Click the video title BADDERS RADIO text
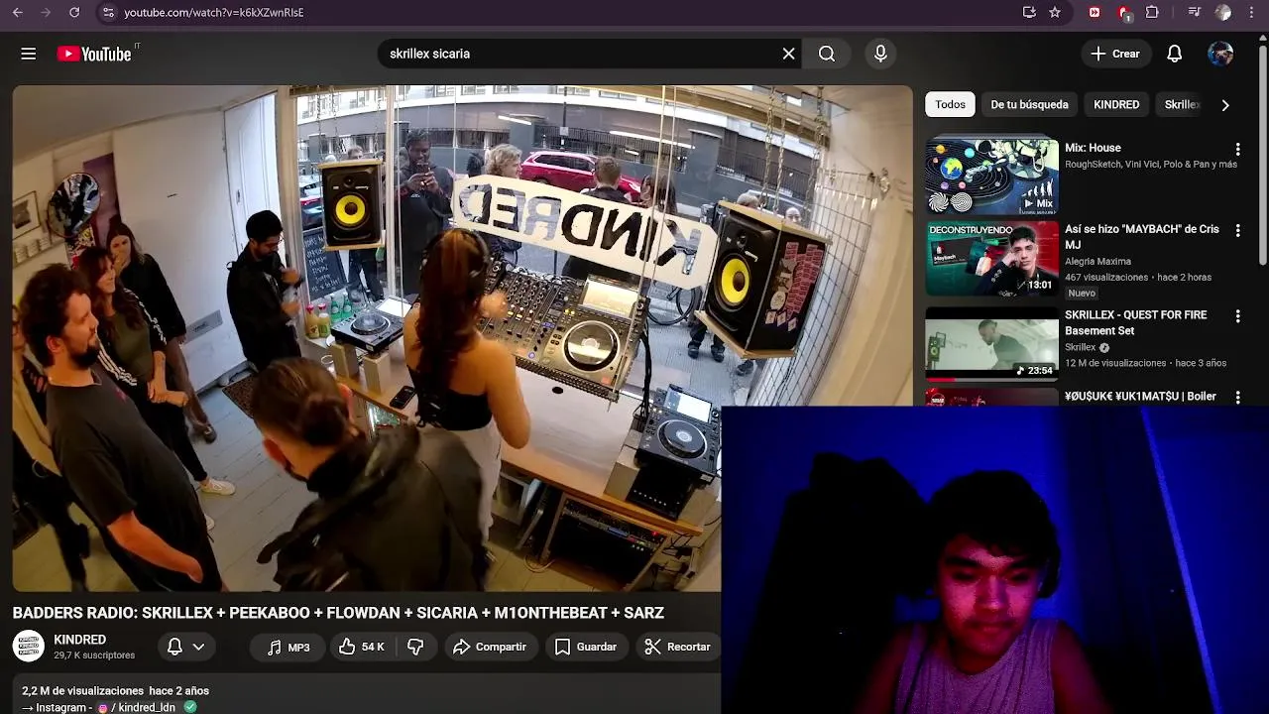The height and width of the screenshot is (714, 1269). click(338, 613)
